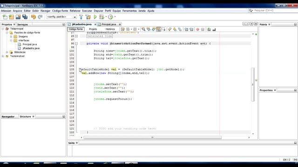Viewport: 298px width, 167px height.
Task: Collapse Pacotes de código-fonte node
Action: coord(7,32)
